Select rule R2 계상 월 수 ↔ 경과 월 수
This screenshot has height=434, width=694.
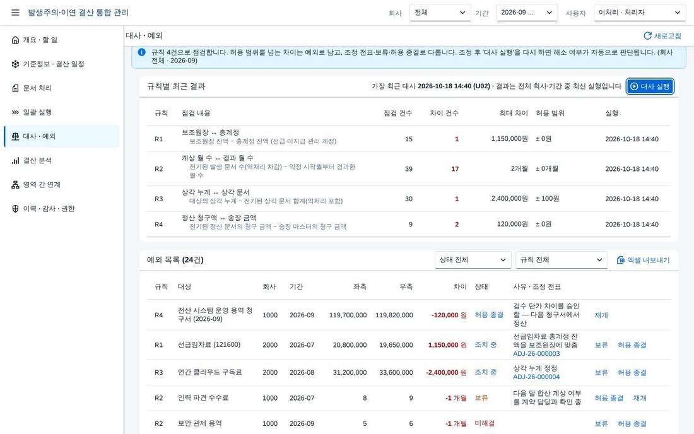coord(409,169)
